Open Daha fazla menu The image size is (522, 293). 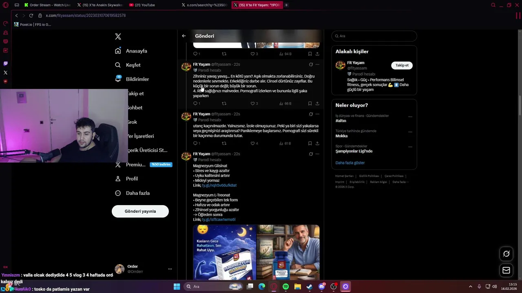[x=132, y=193]
